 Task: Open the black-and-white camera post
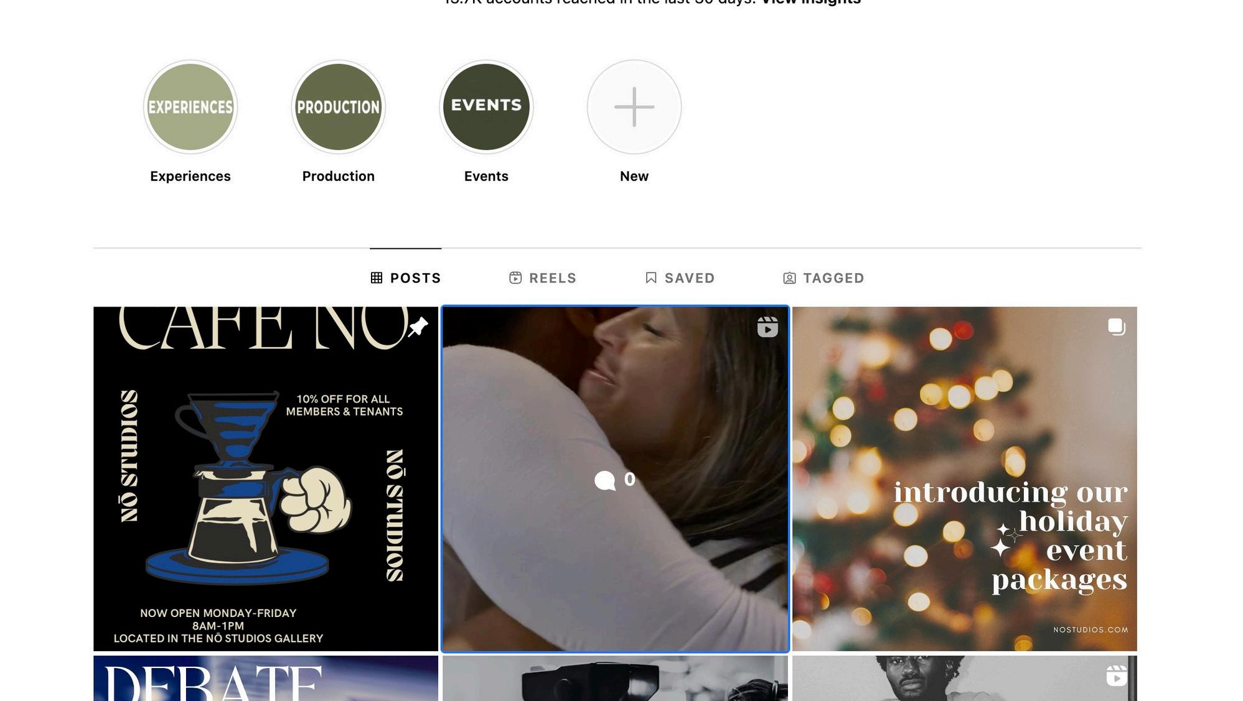615,678
